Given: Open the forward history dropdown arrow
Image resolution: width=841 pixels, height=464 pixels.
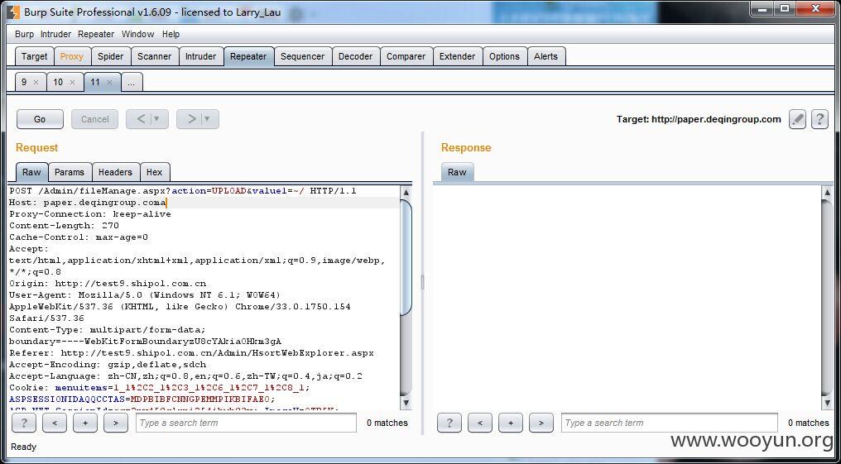Looking at the screenshot, I should (x=208, y=119).
